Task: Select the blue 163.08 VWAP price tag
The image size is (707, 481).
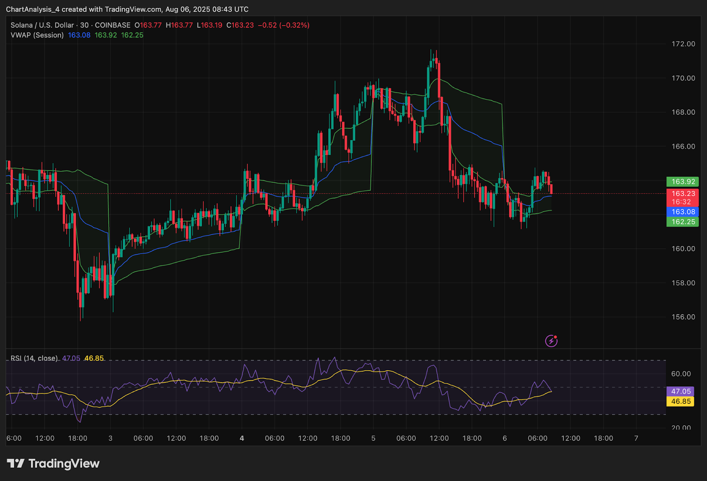Action: [x=683, y=212]
